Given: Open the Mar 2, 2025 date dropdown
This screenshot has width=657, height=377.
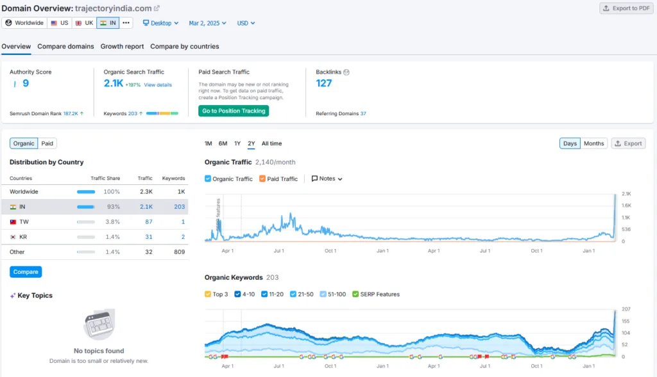Looking at the screenshot, I should pyautogui.click(x=207, y=23).
